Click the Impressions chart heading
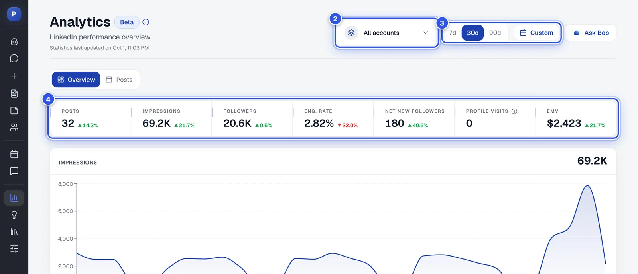The height and width of the screenshot is (274, 638). tap(78, 163)
